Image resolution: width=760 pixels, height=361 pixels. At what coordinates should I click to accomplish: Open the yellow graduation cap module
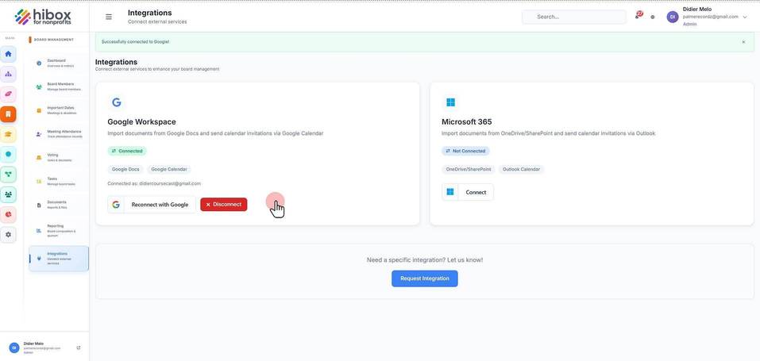8,134
